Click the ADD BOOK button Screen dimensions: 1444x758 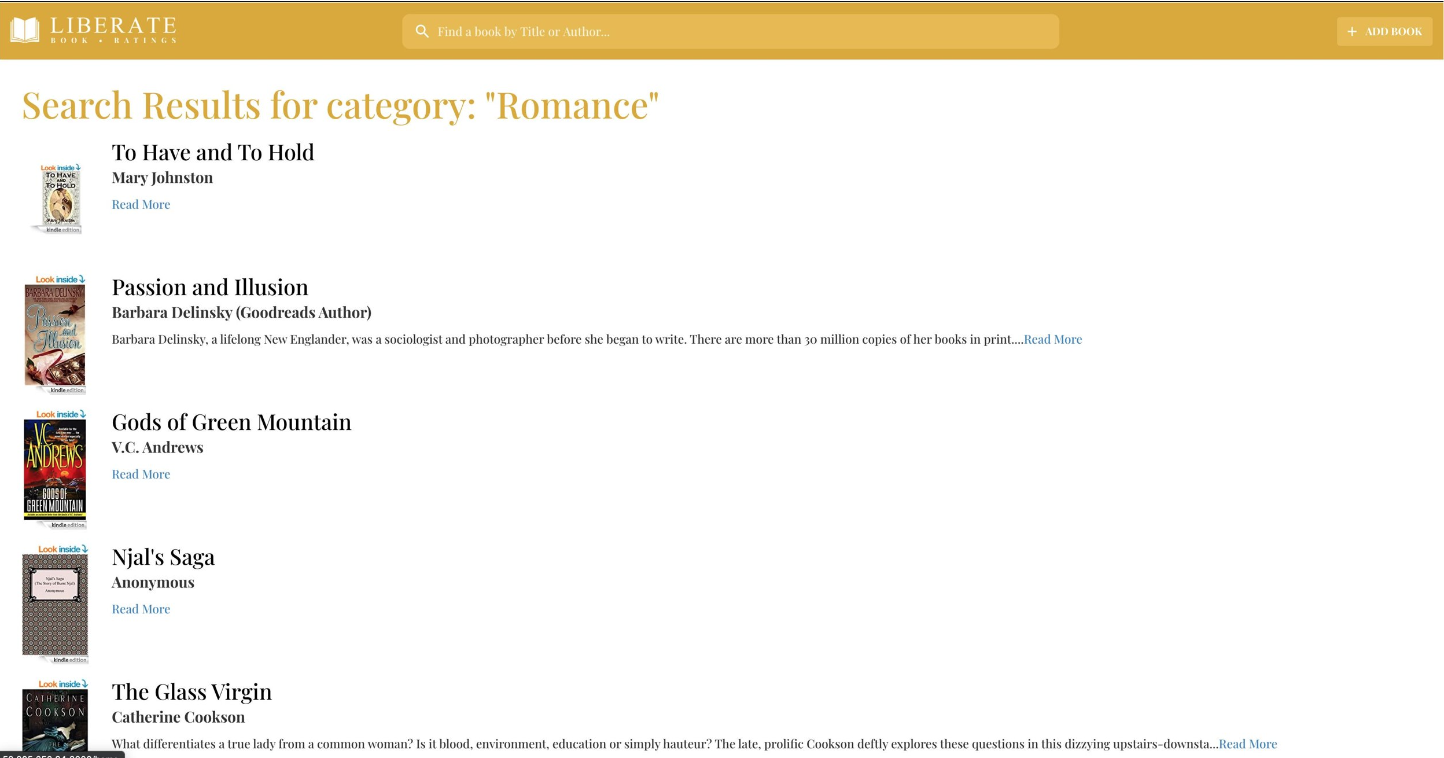(x=1384, y=31)
